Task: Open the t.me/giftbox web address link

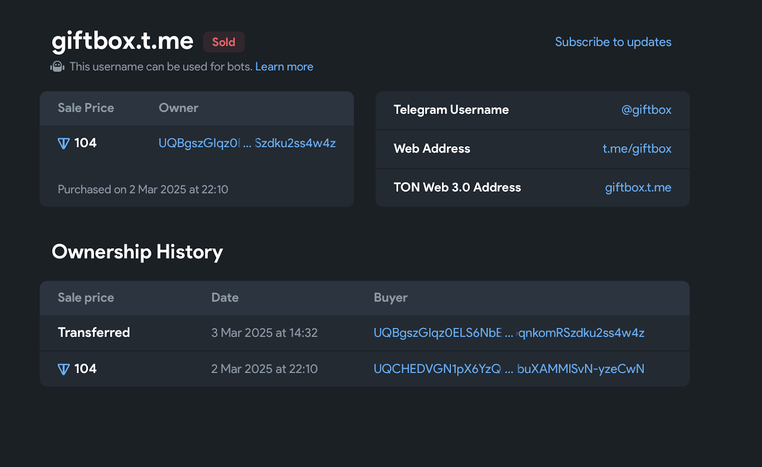Action: pos(637,149)
